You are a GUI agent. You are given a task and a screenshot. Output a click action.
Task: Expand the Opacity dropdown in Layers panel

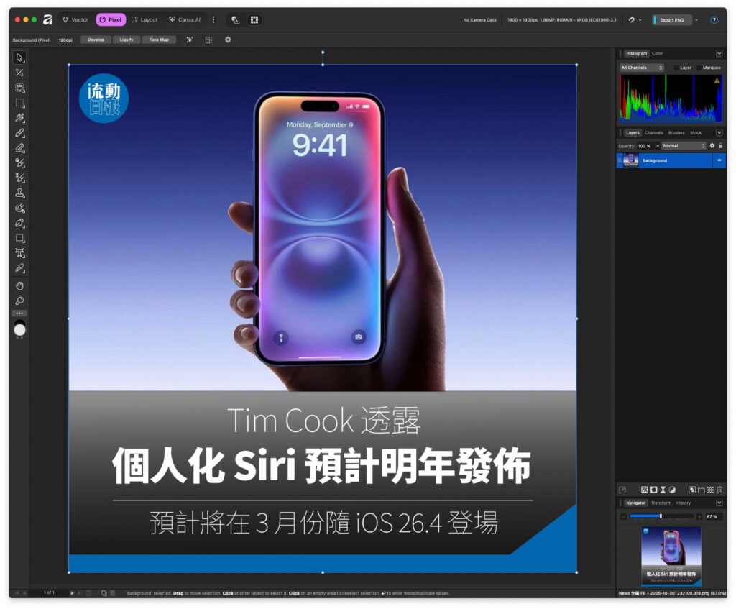tap(658, 145)
